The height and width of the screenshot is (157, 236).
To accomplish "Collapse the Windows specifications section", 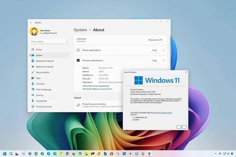I will [x=164, y=60].
